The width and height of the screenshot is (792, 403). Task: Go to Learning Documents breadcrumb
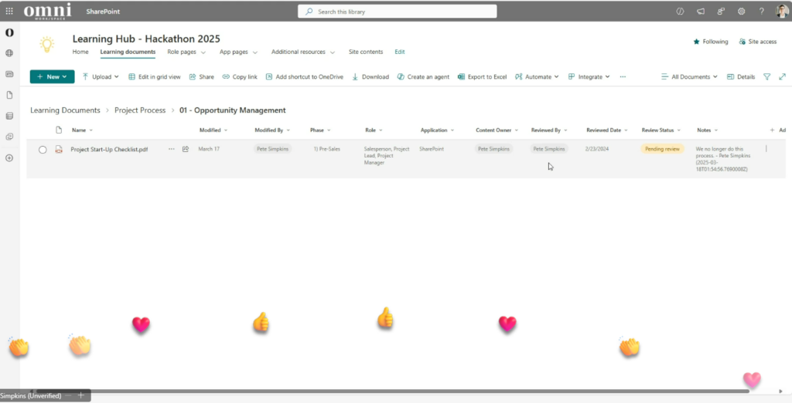point(65,110)
